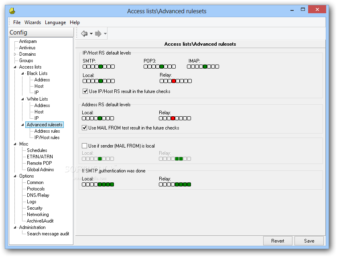This screenshot has width=337, height=257.
Task: Open Logs options
Action: (32, 202)
